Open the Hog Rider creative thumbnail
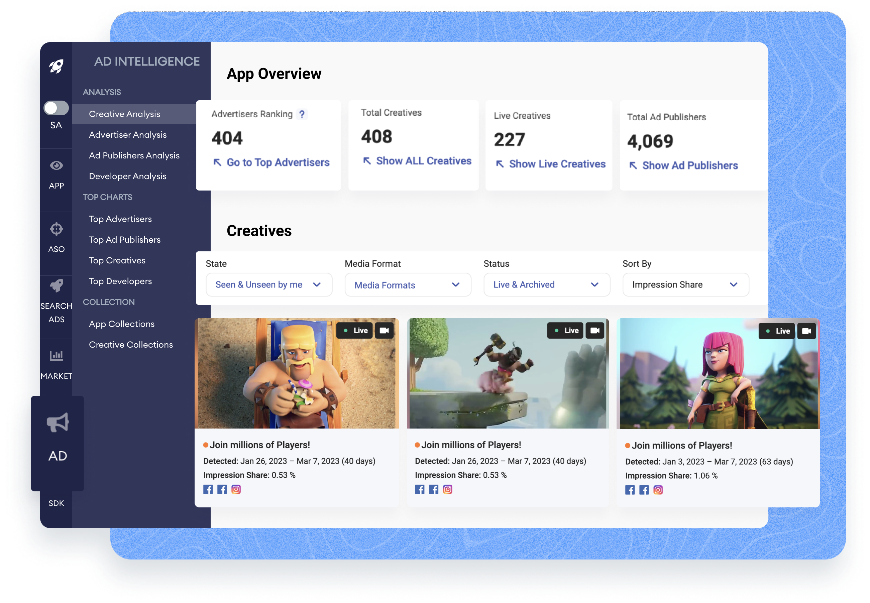The image size is (870, 603). 508,374
